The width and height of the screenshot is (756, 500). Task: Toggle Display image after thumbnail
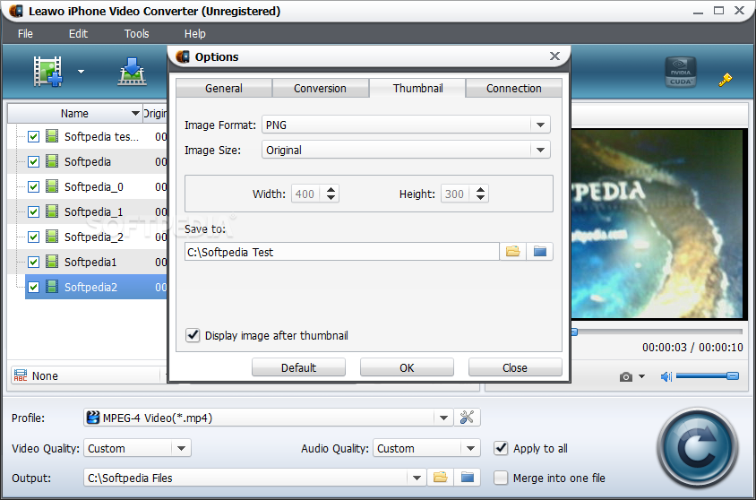click(x=193, y=335)
